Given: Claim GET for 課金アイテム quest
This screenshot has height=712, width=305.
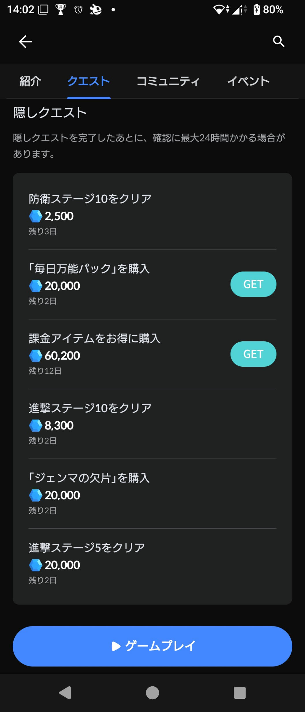Looking at the screenshot, I should point(253,354).
